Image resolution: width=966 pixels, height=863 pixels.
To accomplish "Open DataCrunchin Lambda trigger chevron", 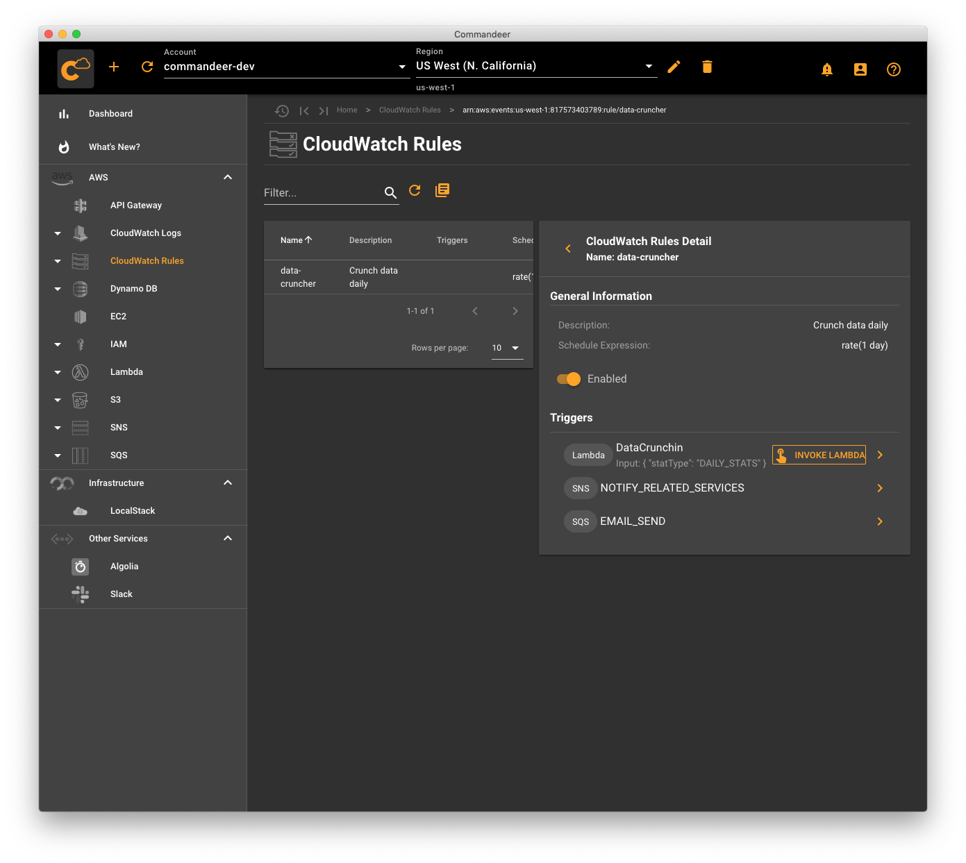I will (x=880, y=455).
